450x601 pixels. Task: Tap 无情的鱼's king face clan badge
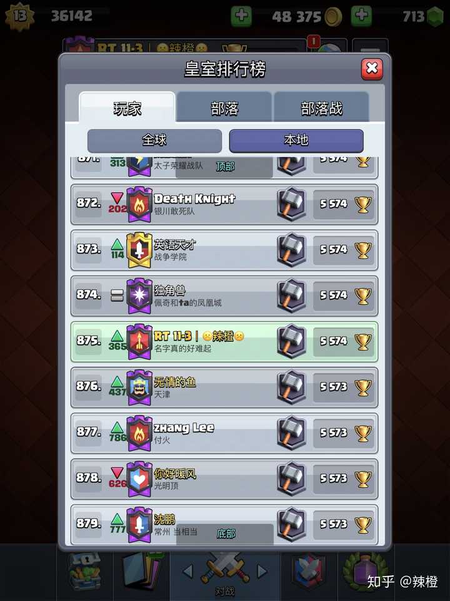139,388
